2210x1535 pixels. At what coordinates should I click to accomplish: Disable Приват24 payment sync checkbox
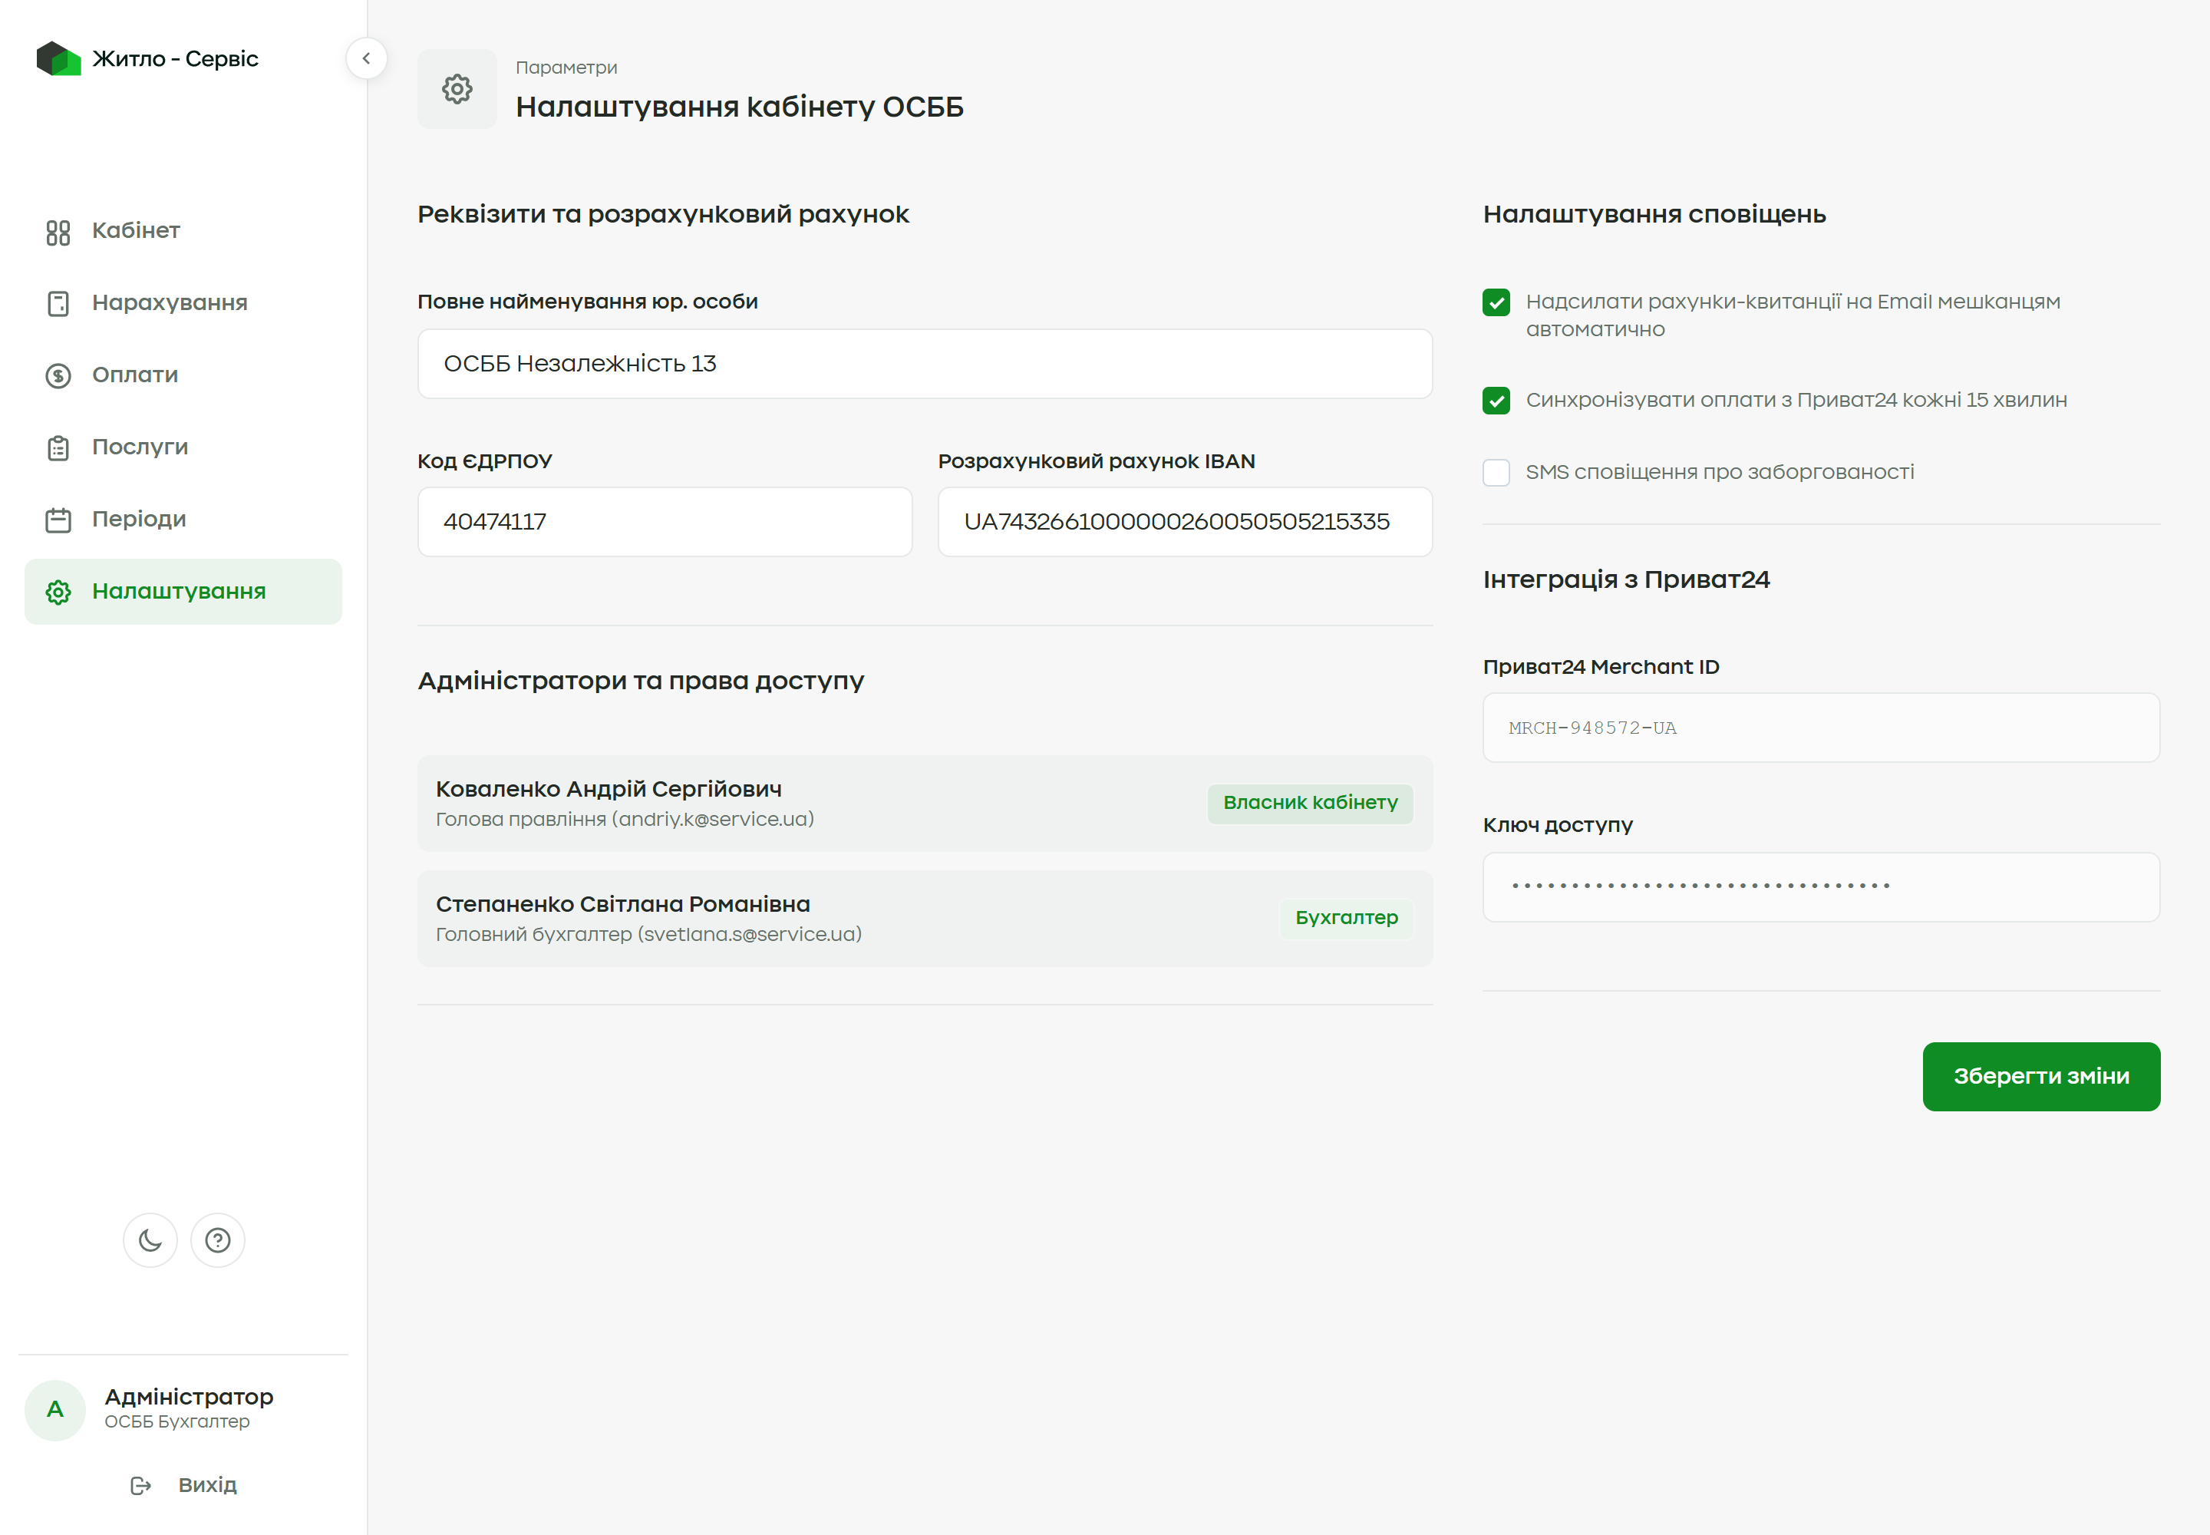pyautogui.click(x=1496, y=400)
